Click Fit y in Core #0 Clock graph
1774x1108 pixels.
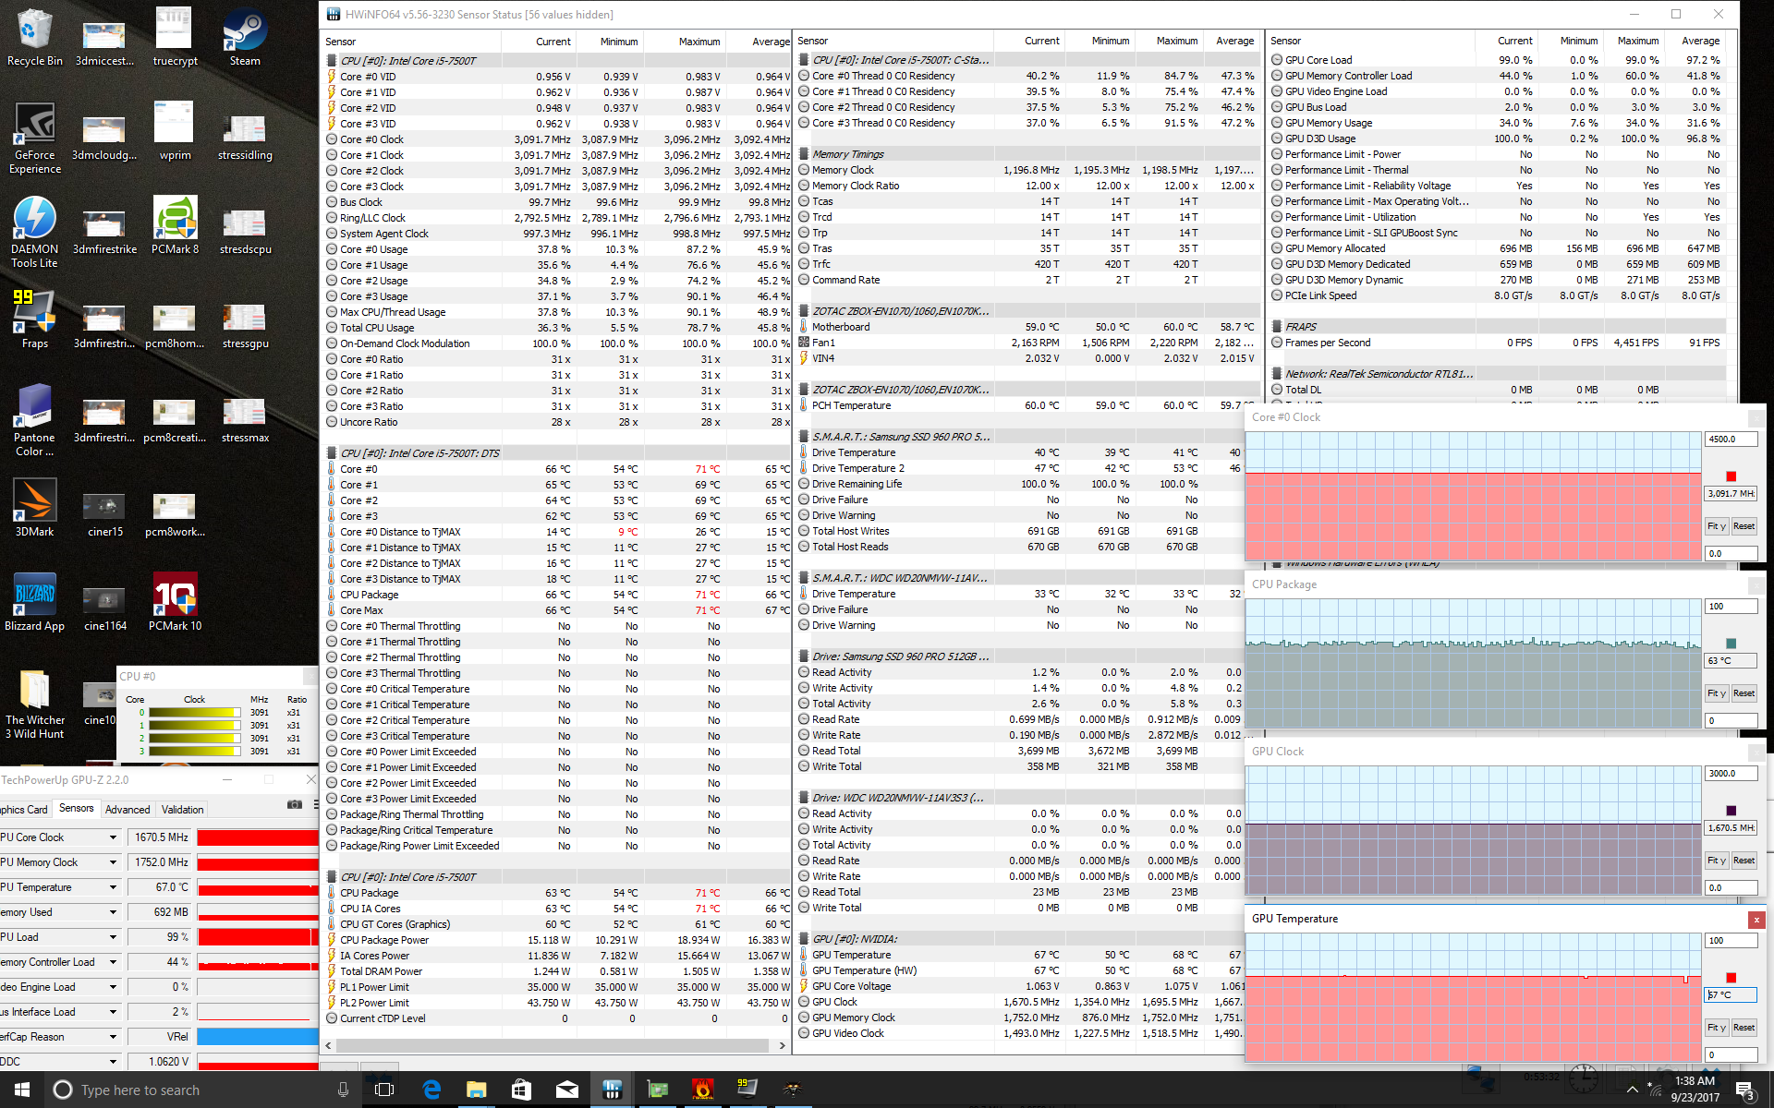coord(1716,526)
